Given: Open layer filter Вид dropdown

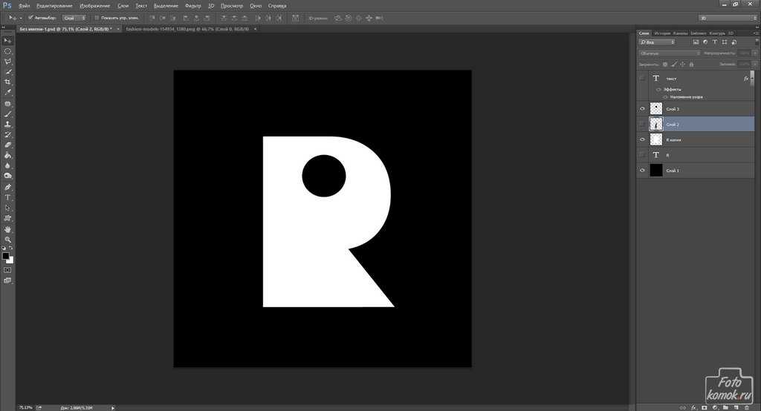Looking at the screenshot, I should (x=657, y=42).
